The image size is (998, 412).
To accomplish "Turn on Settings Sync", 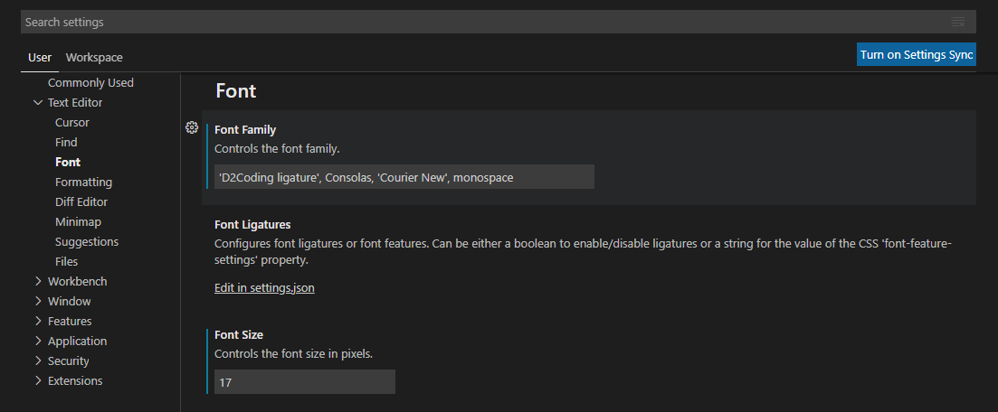I will coord(917,55).
